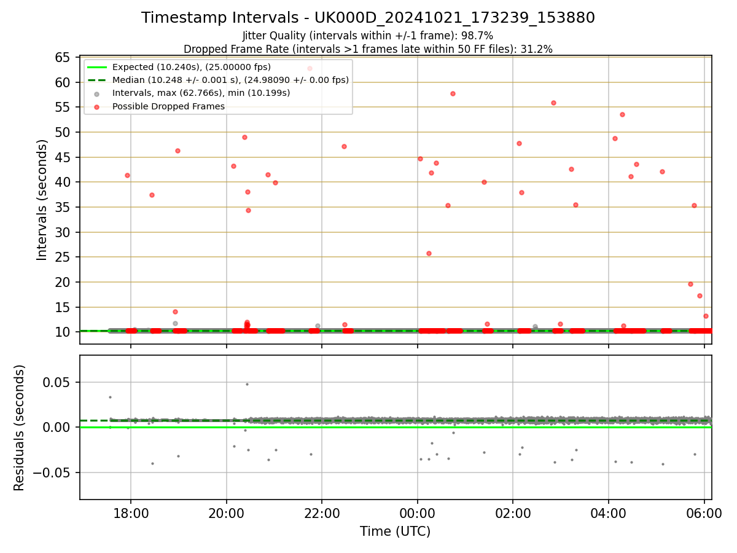The height and width of the screenshot is (553, 737).
Task: Click the '00:00' x-axis tick label
Action: click(418, 514)
